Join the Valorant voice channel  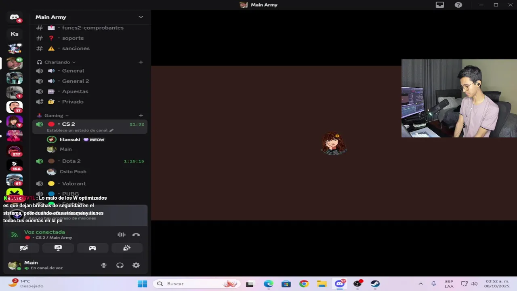pyautogui.click(x=90, y=183)
